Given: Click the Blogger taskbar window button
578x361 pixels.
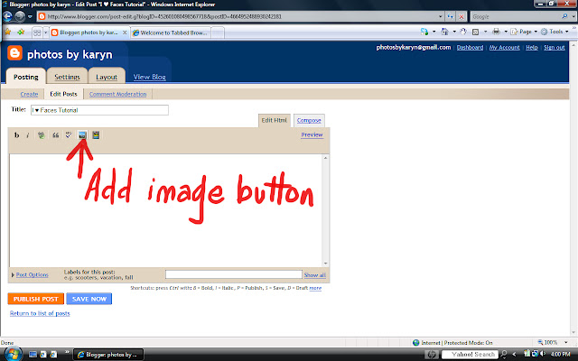Looking at the screenshot, I should tap(108, 355).
